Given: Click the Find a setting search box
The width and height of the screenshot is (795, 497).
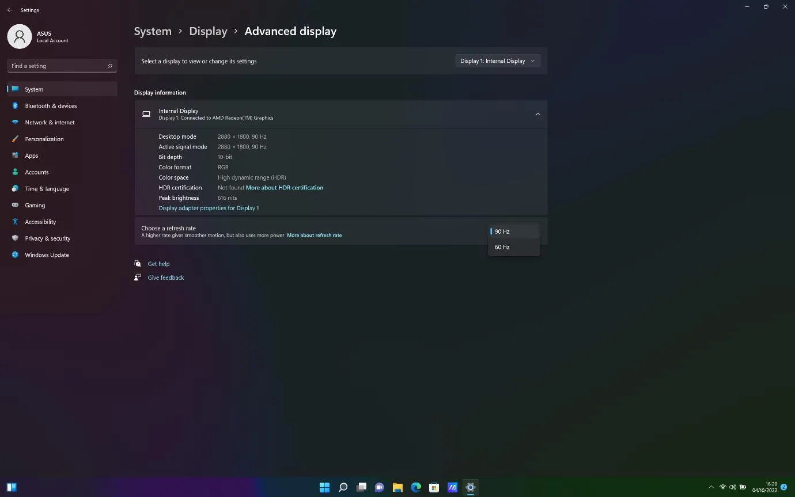Looking at the screenshot, I should (58, 66).
